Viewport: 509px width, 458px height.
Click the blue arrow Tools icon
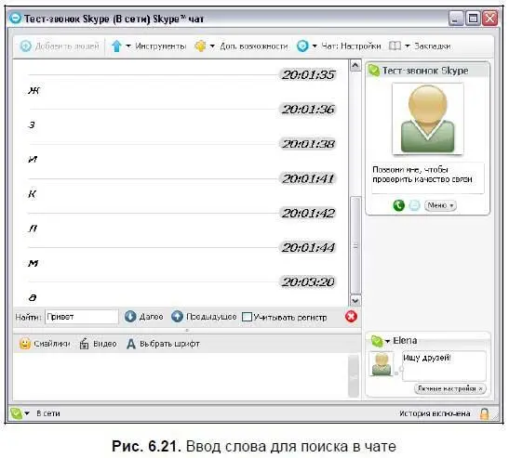[x=116, y=46]
